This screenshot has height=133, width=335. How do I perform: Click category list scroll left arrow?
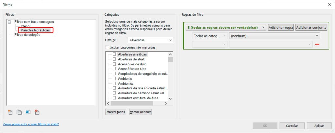108,103
